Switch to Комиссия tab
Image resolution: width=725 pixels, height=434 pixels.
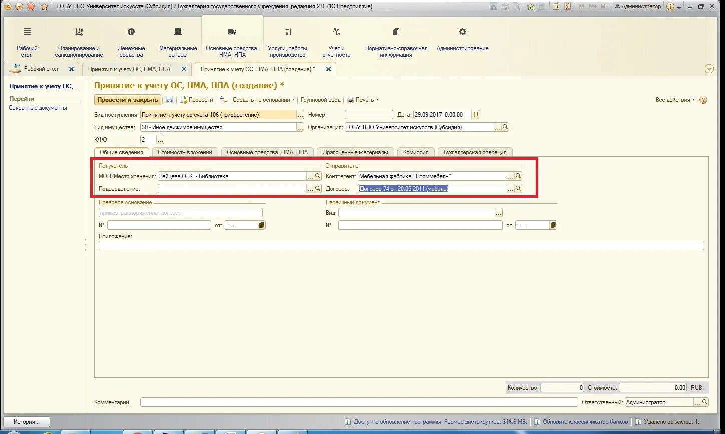pos(416,152)
